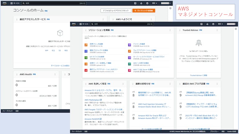This screenshot has height=134, width=239.
Task: Open menu for Trusted Advisor widget
Action: coord(217,30)
